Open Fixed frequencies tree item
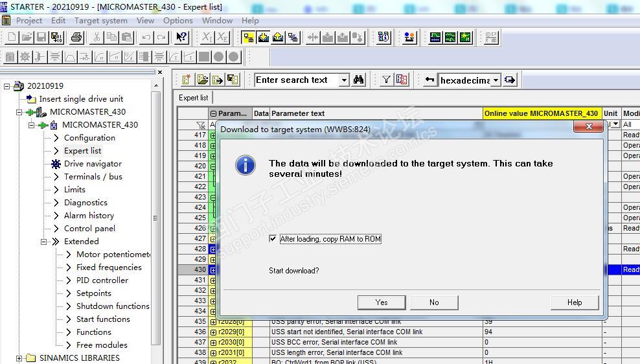 [x=109, y=267]
